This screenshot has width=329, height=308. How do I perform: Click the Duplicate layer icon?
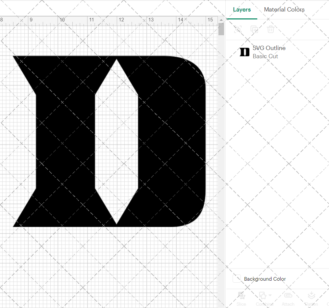click(x=254, y=29)
